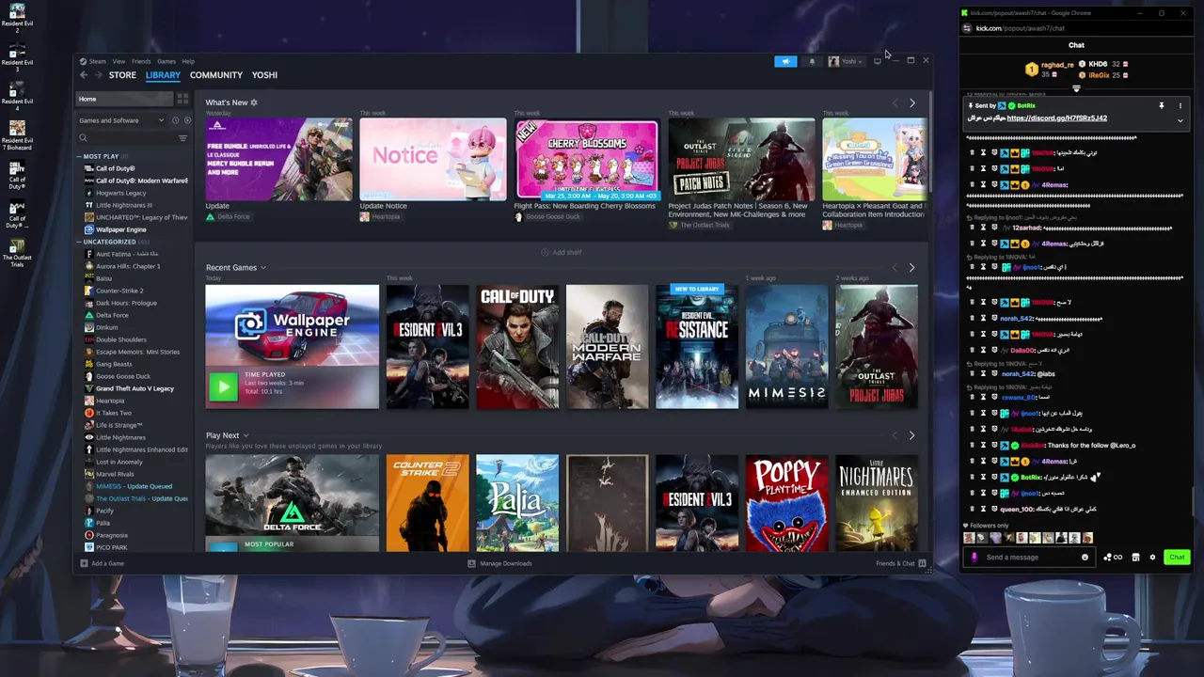Open Cherry Blossoms Flight Pass news
Image resolution: width=1204 pixels, height=677 pixels.
tap(587, 160)
